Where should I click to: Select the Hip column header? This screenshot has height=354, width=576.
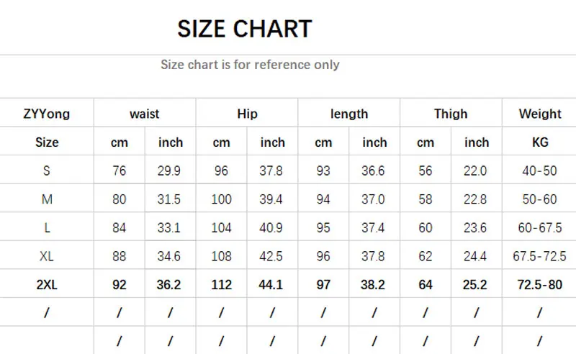[247, 114]
